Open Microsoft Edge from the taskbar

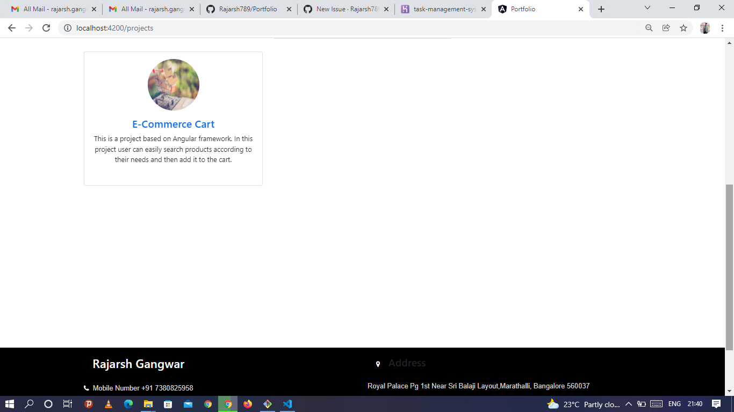tap(128, 404)
